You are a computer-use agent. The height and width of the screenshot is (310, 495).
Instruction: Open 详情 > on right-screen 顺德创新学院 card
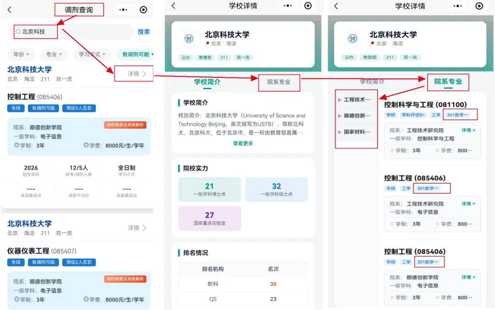468,277
